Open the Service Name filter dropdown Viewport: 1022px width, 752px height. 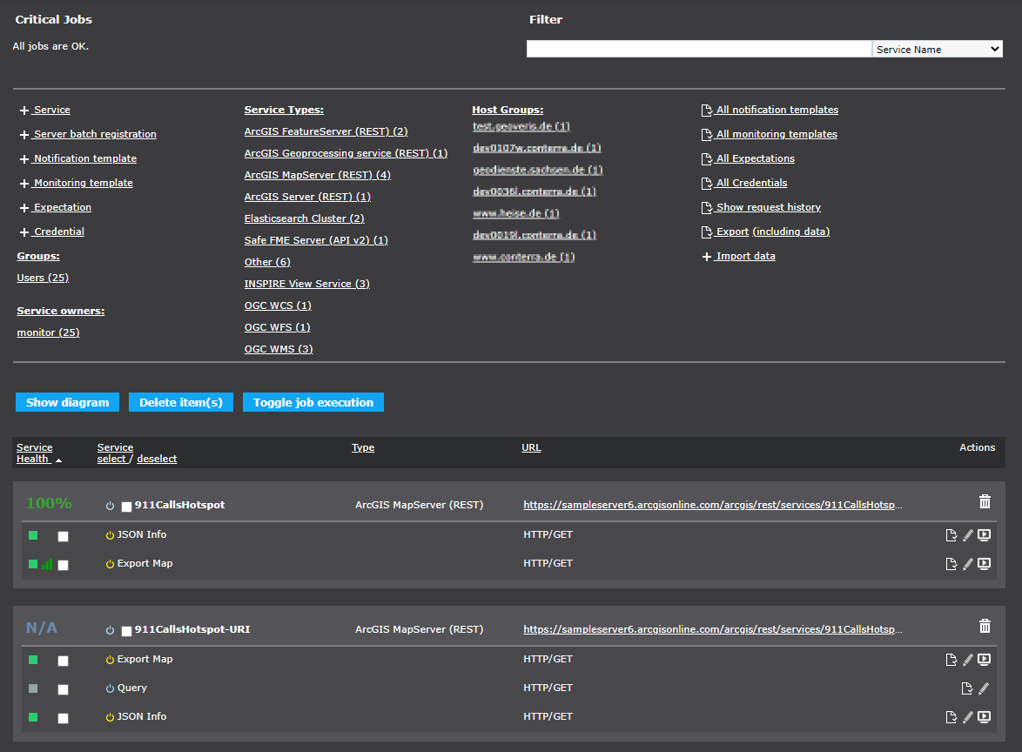pyautogui.click(x=937, y=50)
